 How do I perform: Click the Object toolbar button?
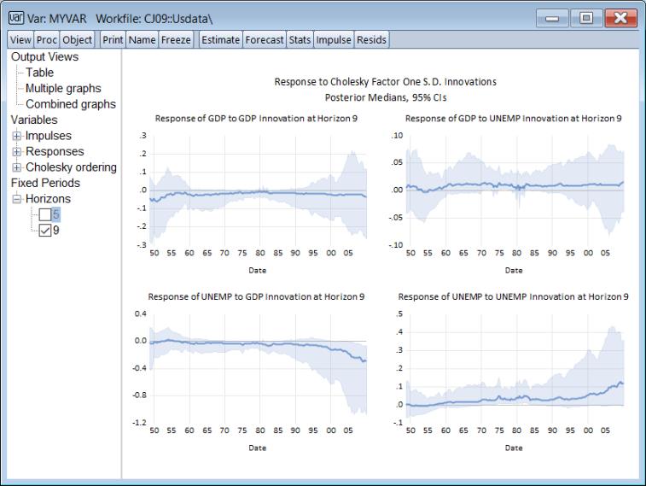coord(77,40)
